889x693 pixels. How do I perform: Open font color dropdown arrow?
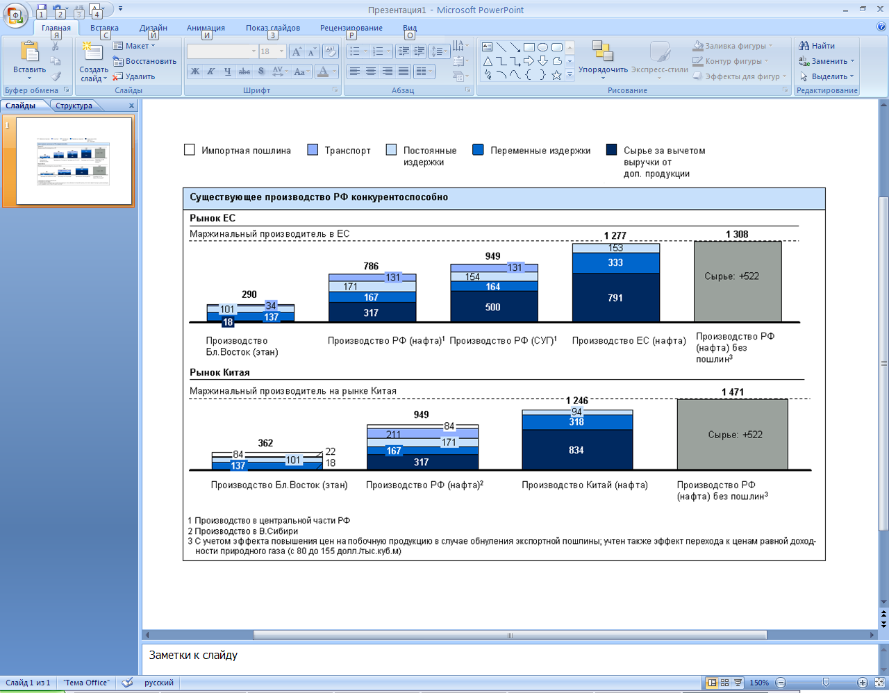(334, 71)
